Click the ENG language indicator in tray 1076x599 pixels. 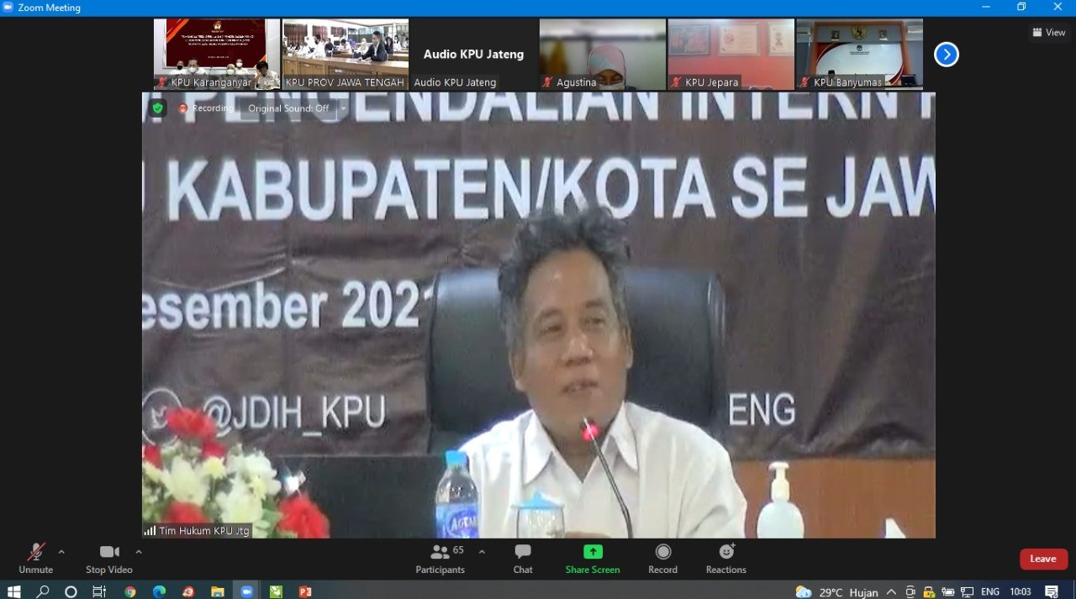pyautogui.click(x=990, y=591)
